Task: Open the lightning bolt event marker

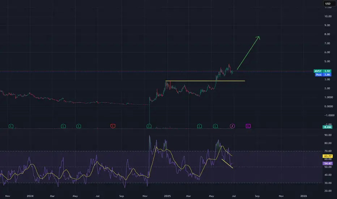Action: pyautogui.click(x=233, y=126)
